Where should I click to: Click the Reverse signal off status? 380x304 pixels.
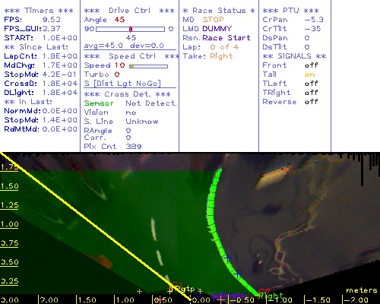(x=312, y=102)
